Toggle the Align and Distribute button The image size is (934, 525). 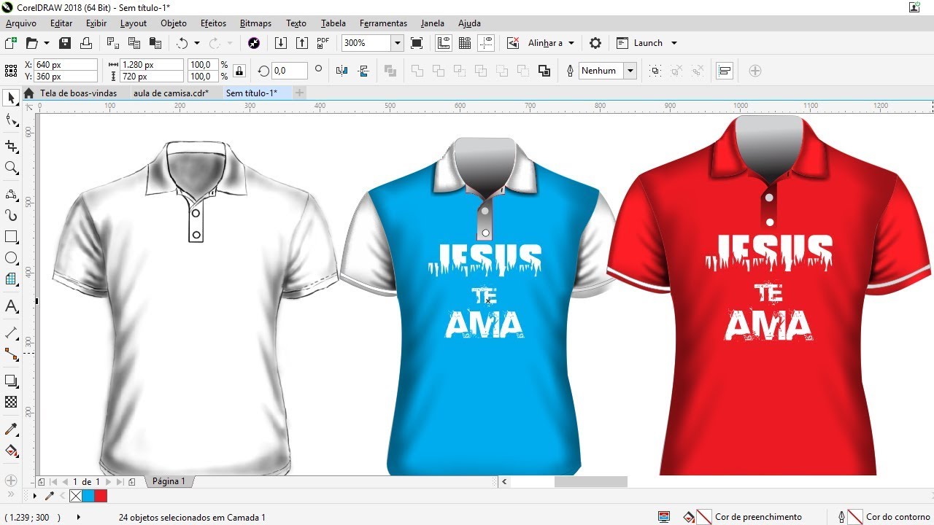725,71
